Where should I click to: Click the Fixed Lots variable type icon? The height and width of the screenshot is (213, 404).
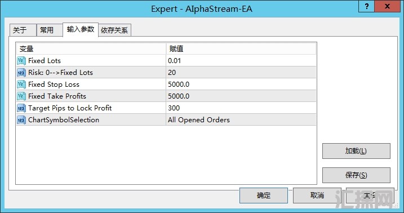click(21, 61)
